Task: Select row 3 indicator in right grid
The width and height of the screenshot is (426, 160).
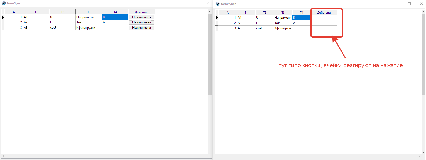Action: click(x=217, y=28)
